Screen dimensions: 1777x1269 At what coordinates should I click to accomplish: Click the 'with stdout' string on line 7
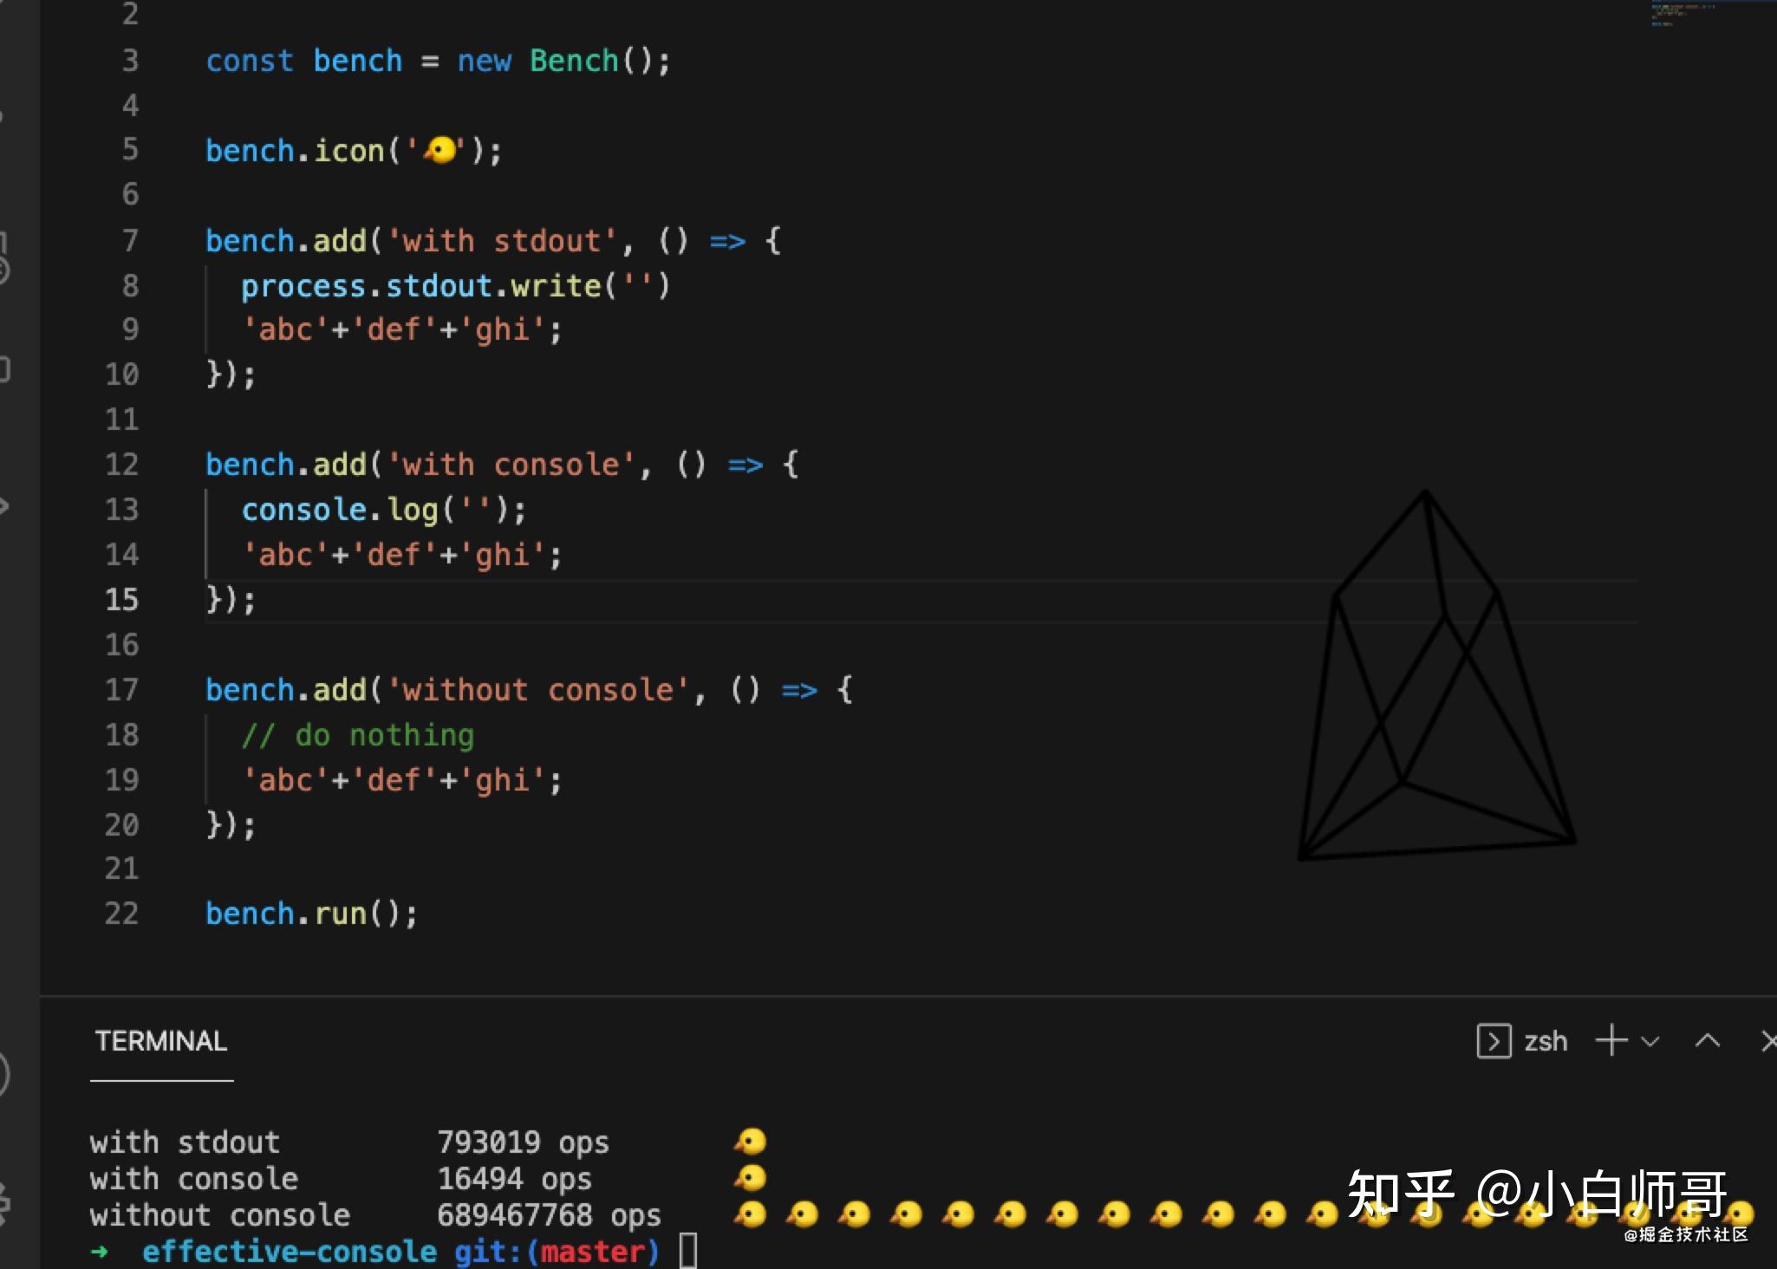click(502, 241)
